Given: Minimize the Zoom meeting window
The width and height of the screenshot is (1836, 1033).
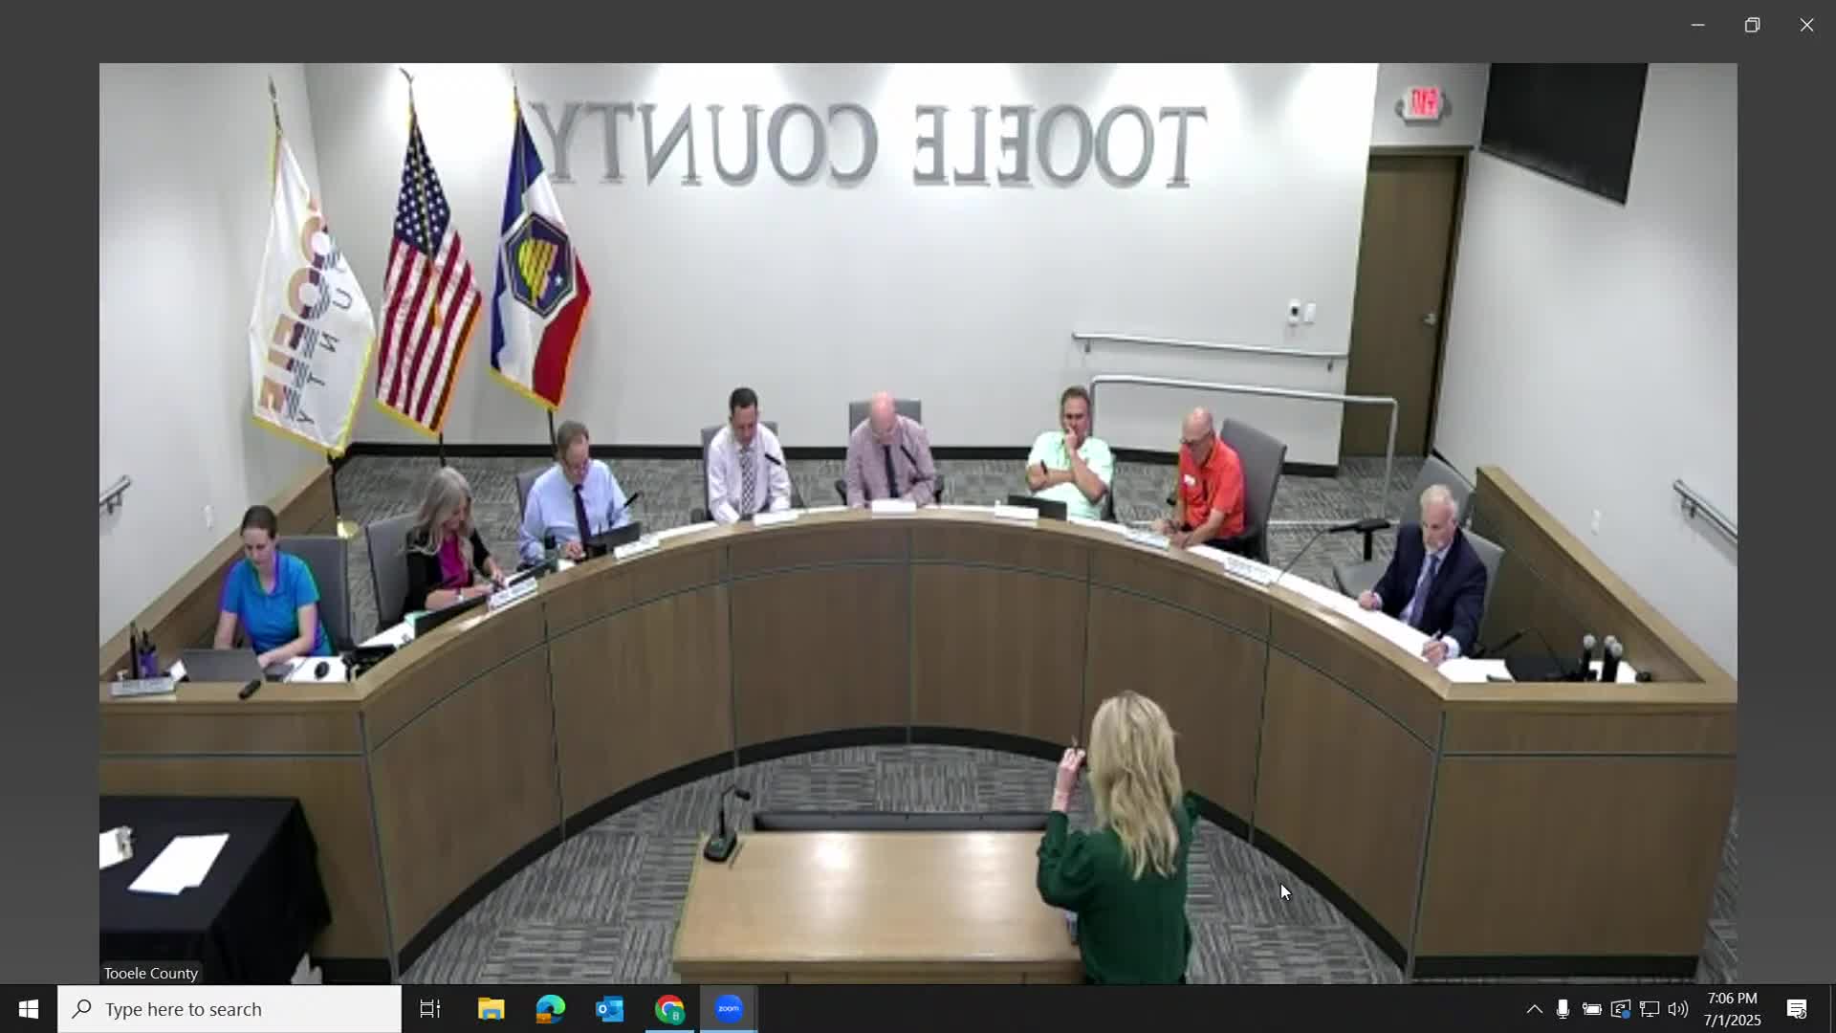Looking at the screenshot, I should coord(1697,26).
